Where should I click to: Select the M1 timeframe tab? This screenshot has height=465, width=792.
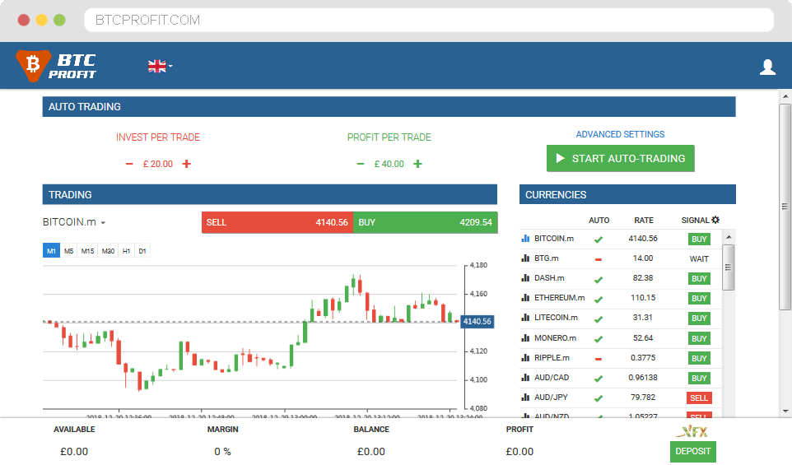coord(52,251)
